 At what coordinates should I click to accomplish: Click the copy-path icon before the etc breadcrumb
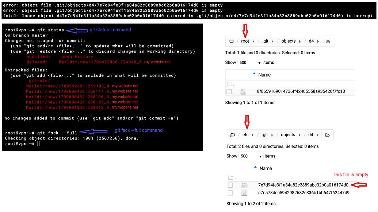[232, 135]
